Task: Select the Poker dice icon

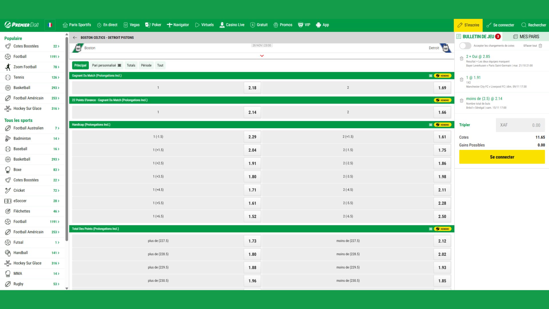Action: tap(148, 25)
